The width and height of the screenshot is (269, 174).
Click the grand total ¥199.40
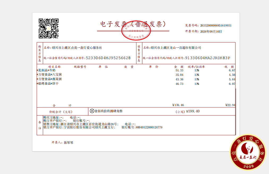[x=193, y=111]
